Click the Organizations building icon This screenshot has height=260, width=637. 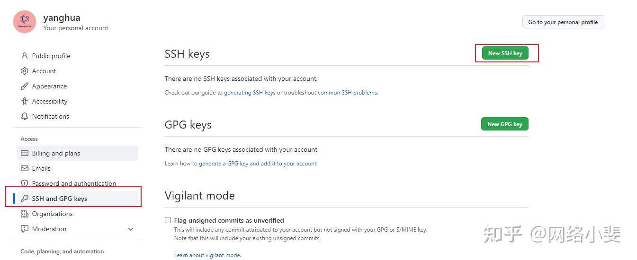click(x=25, y=214)
